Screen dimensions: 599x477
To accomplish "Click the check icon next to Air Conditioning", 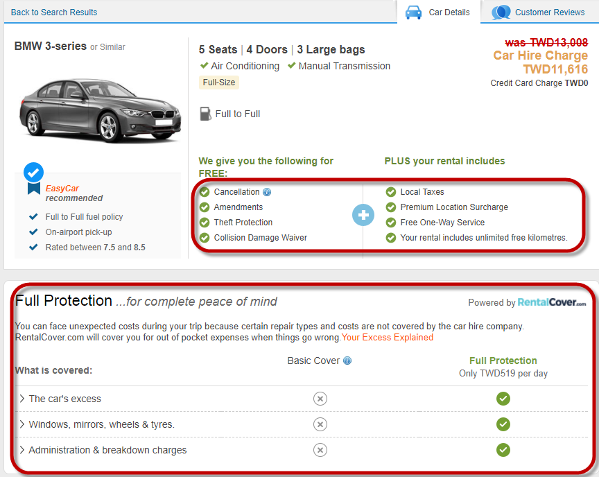I will pyautogui.click(x=204, y=66).
